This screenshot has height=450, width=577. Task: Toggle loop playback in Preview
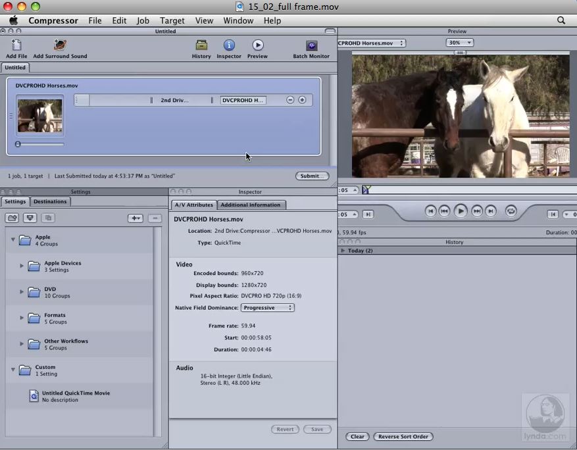click(511, 211)
